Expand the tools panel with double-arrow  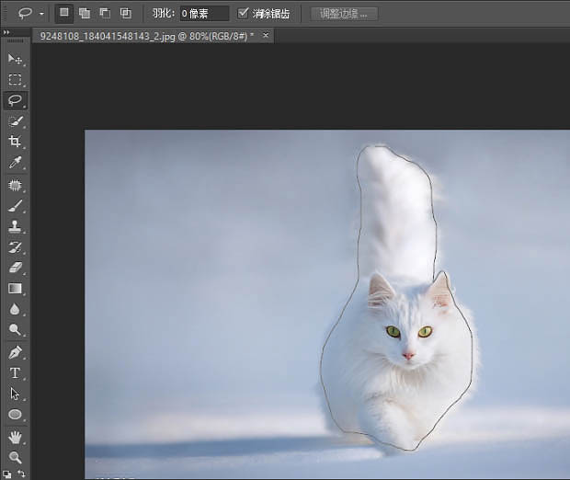(x=8, y=32)
